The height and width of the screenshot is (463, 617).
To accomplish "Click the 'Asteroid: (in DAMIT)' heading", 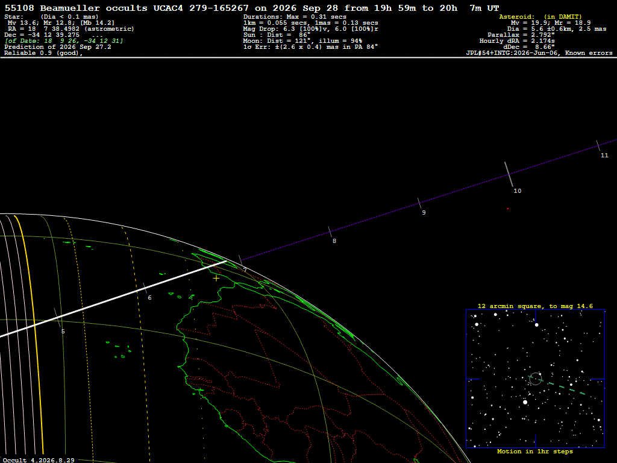I will point(540,16).
